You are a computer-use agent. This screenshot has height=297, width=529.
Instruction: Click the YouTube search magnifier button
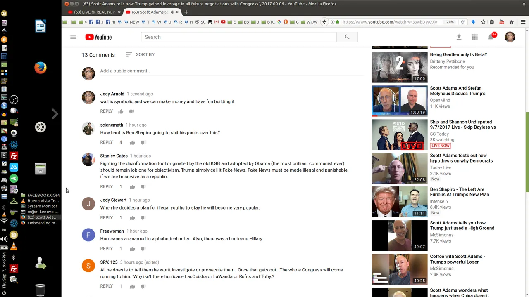click(x=347, y=37)
